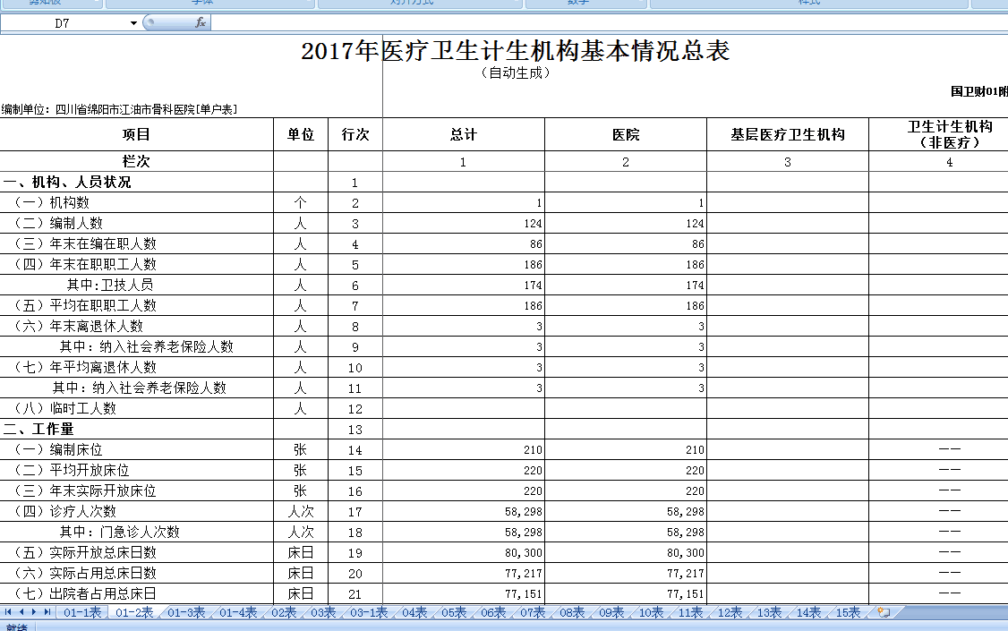Click the (五)平均在职职工人数 row label
Viewport: 1008px width, 631px height.
pos(85,306)
